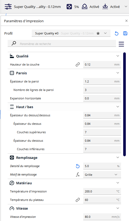Open the settings visibility hamburger menu
Image resolution: width=129 pixels, height=221 pixels.
coord(121,44)
